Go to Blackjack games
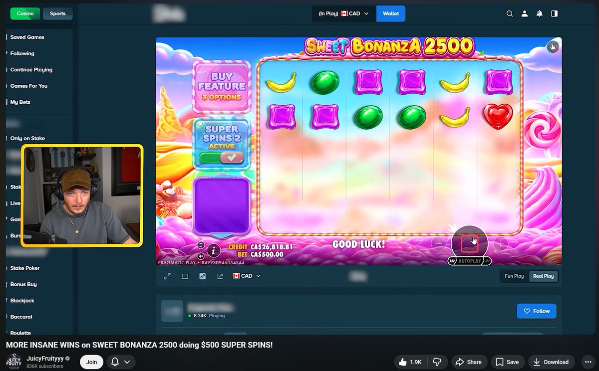 (22, 301)
